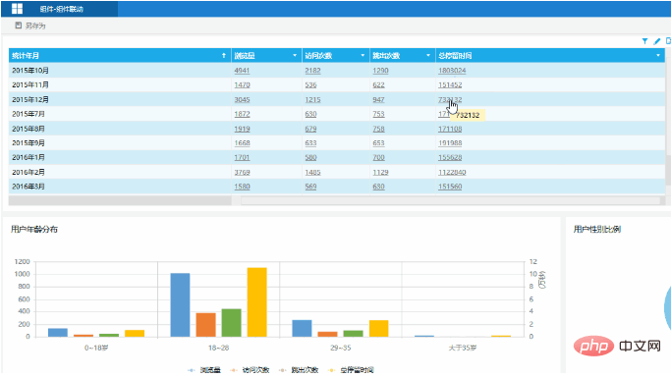Toggle the 浏览量 legend marker in the chart

(192, 370)
